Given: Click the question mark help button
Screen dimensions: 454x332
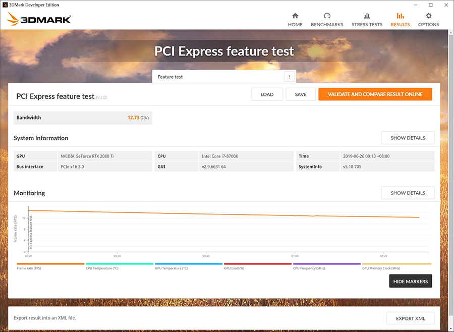Looking at the screenshot, I should 289,77.
